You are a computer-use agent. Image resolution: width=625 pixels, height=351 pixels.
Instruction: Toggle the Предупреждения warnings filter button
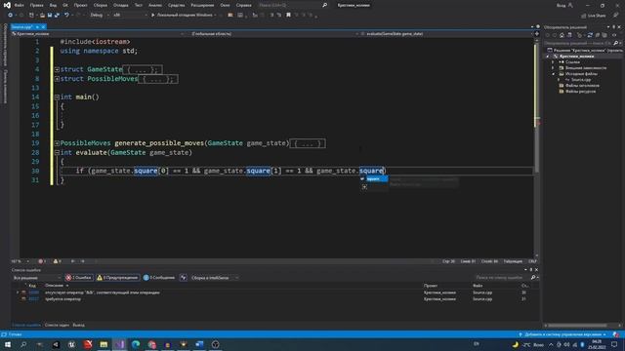[117, 278]
